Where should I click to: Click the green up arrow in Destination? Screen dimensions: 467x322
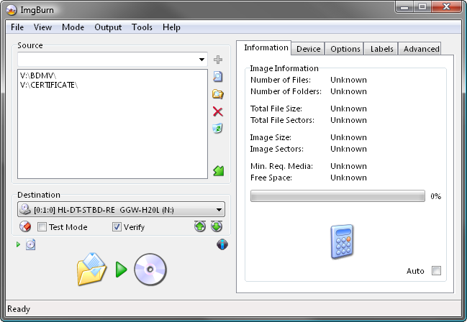[x=200, y=226]
